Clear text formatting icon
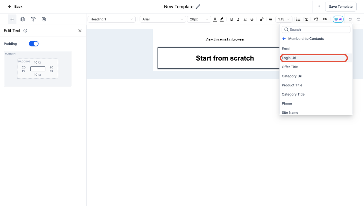Image resolution: width=364 pixels, height=206 pixels. 306,19
